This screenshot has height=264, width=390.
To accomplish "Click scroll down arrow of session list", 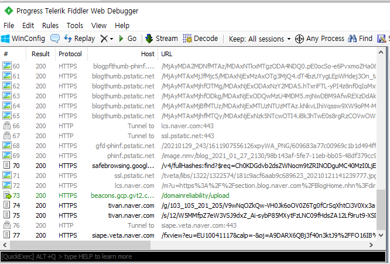I will point(381,235).
